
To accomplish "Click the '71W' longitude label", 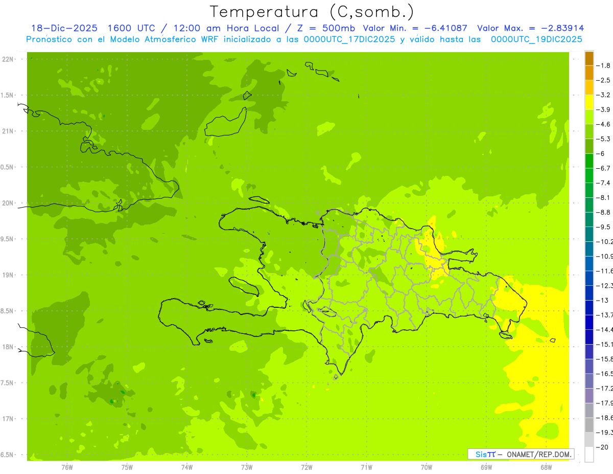I will click(x=366, y=467).
